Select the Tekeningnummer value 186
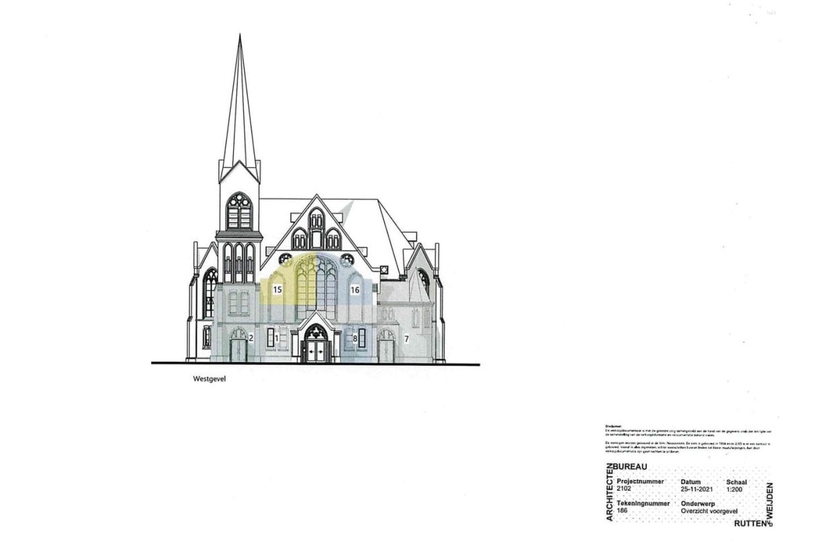The height and width of the screenshot is (548, 822). pyautogui.click(x=622, y=511)
